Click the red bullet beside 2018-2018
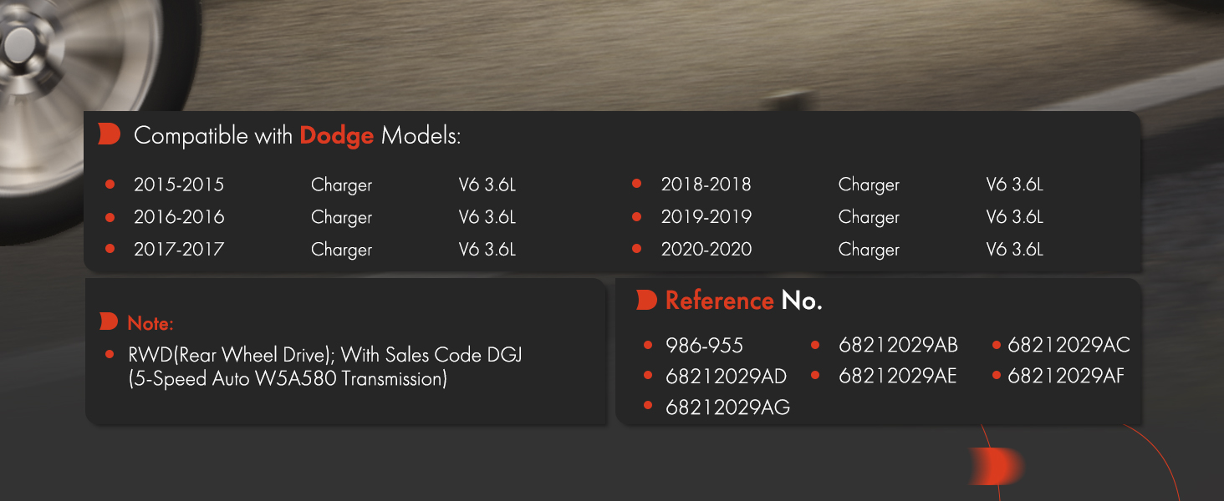Viewport: 1224px width, 501px height. pyautogui.click(x=636, y=183)
